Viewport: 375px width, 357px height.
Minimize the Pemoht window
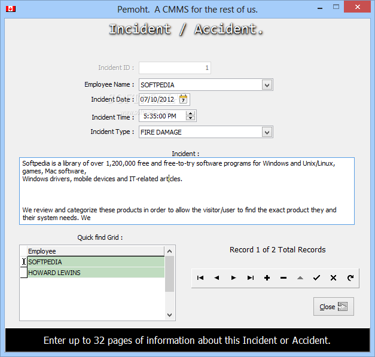[320, 8]
